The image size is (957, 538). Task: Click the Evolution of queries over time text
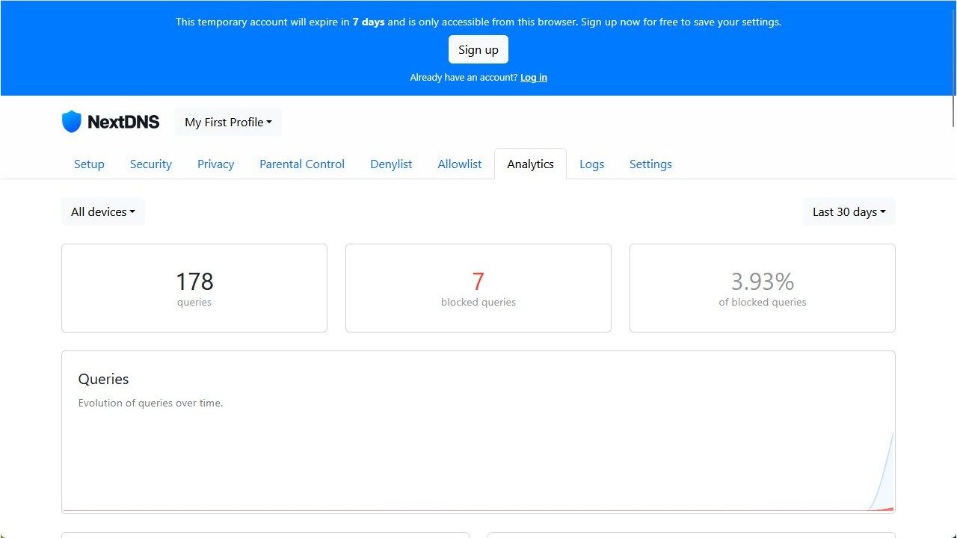coord(150,403)
